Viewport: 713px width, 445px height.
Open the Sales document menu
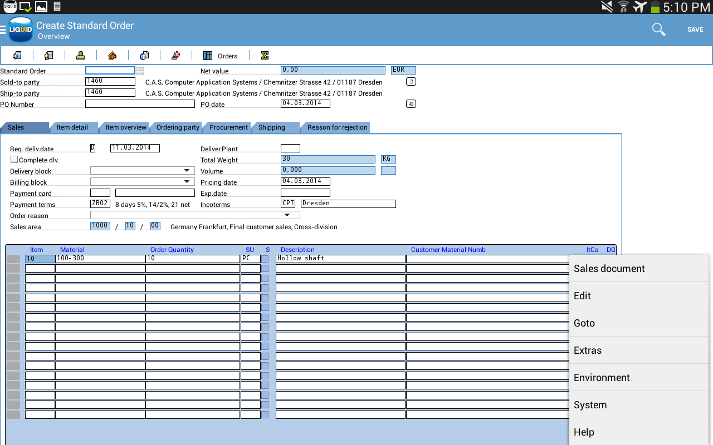638,269
